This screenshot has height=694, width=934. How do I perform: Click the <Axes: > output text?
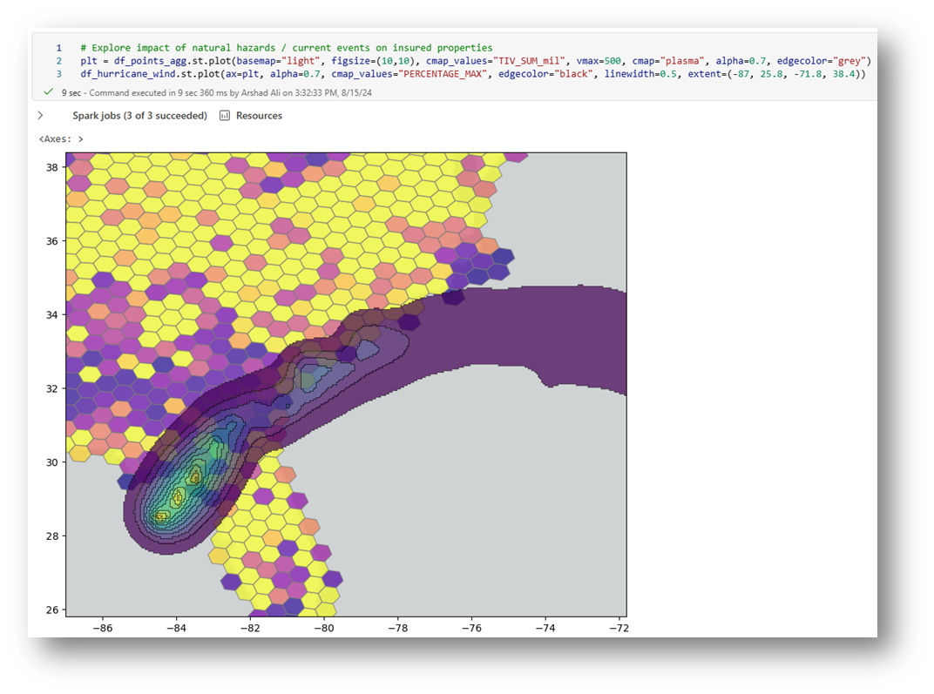tap(61, 139)
